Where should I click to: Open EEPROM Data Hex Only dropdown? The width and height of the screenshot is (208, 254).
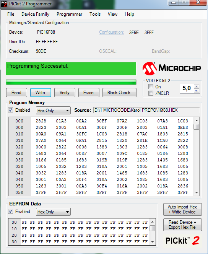coord(53,212)
